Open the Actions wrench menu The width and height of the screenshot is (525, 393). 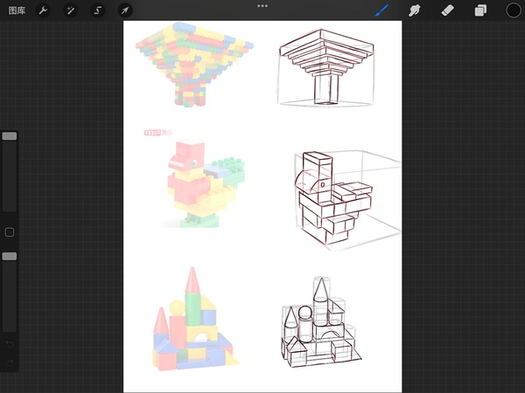pos(43,10)
